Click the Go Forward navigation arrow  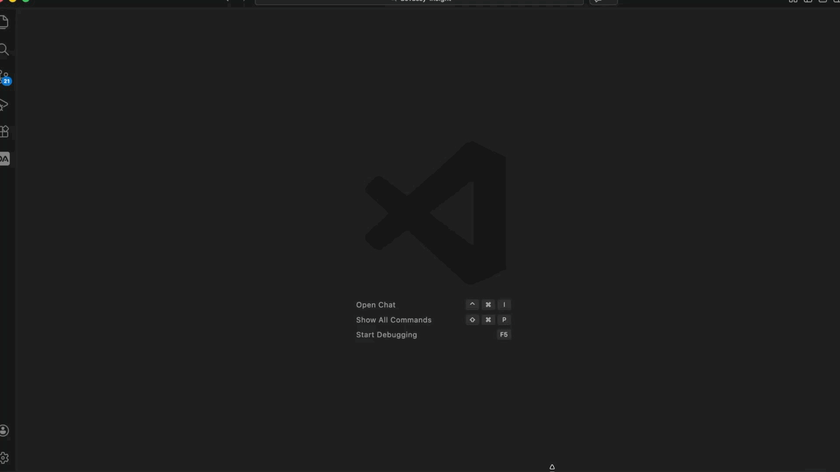point(243,1)
